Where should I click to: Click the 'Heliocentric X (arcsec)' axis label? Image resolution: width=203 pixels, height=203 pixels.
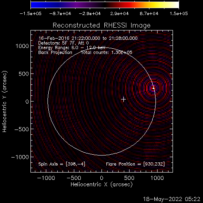click(101, 185)
